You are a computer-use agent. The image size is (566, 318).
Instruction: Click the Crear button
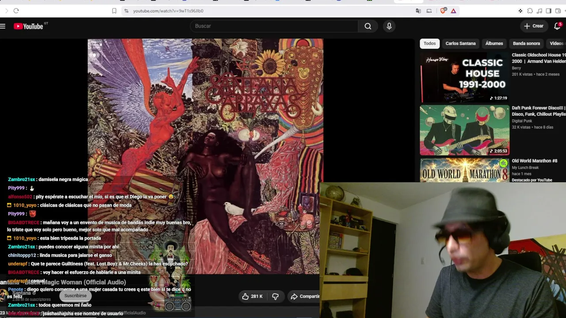tap(534, 26)
